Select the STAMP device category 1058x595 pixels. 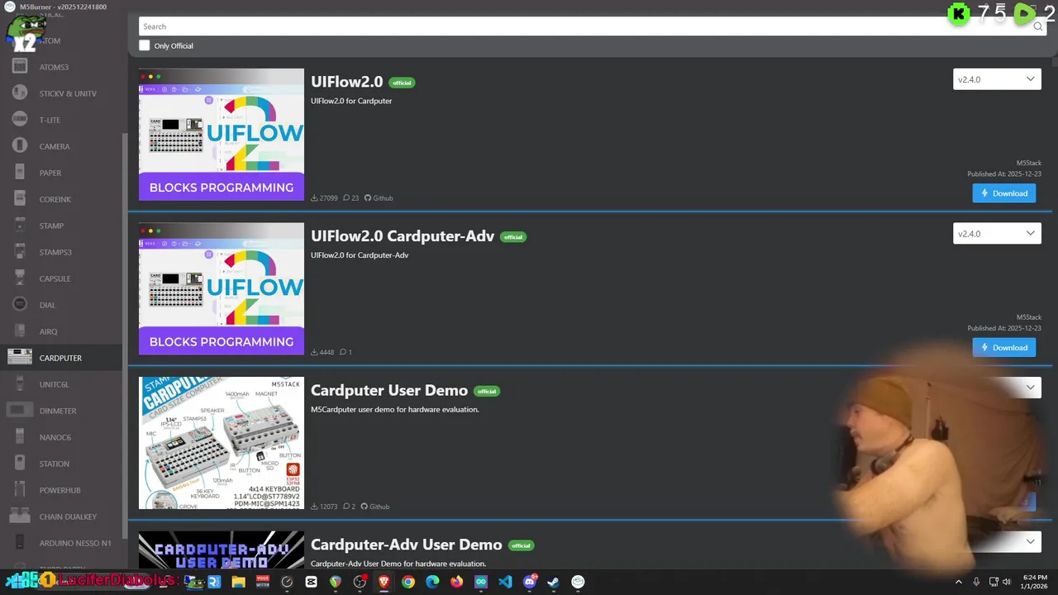tap(62, 226)
